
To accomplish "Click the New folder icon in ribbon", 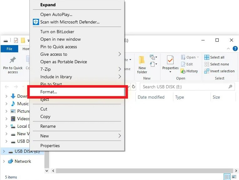I will [142, 60].
